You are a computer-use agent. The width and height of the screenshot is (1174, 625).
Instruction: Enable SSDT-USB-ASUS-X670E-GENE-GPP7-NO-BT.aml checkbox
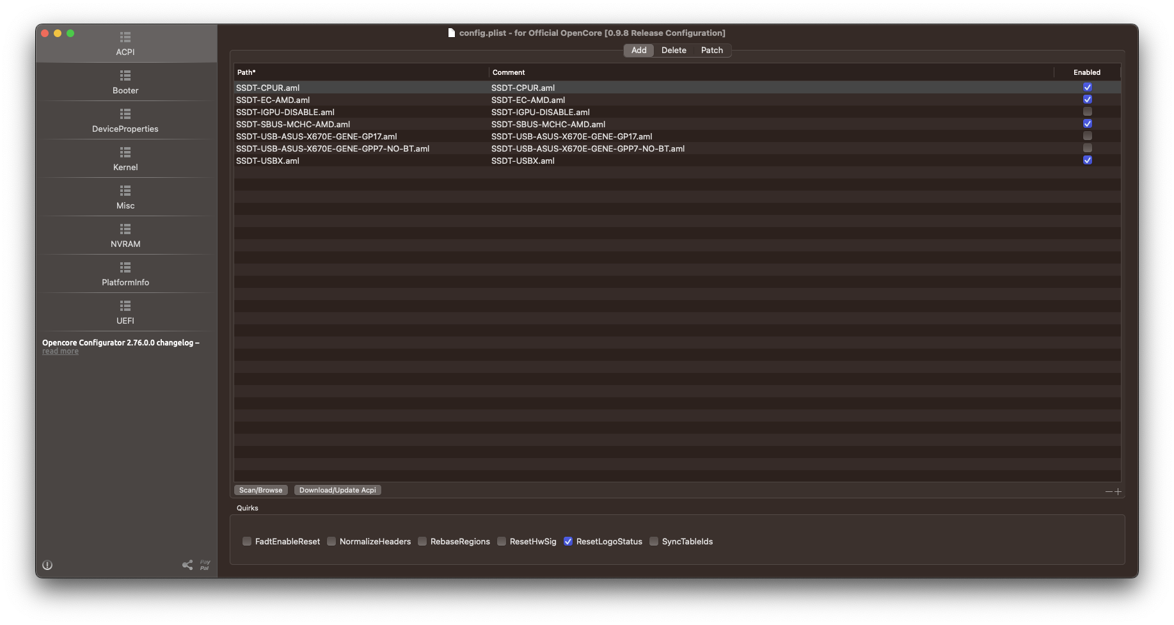(1088, 148)
